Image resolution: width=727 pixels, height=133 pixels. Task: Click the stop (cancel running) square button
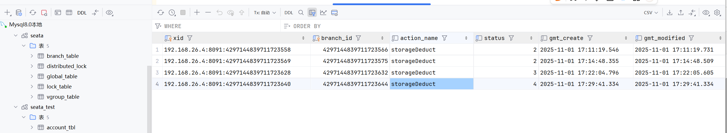click(x=183, y=12)
